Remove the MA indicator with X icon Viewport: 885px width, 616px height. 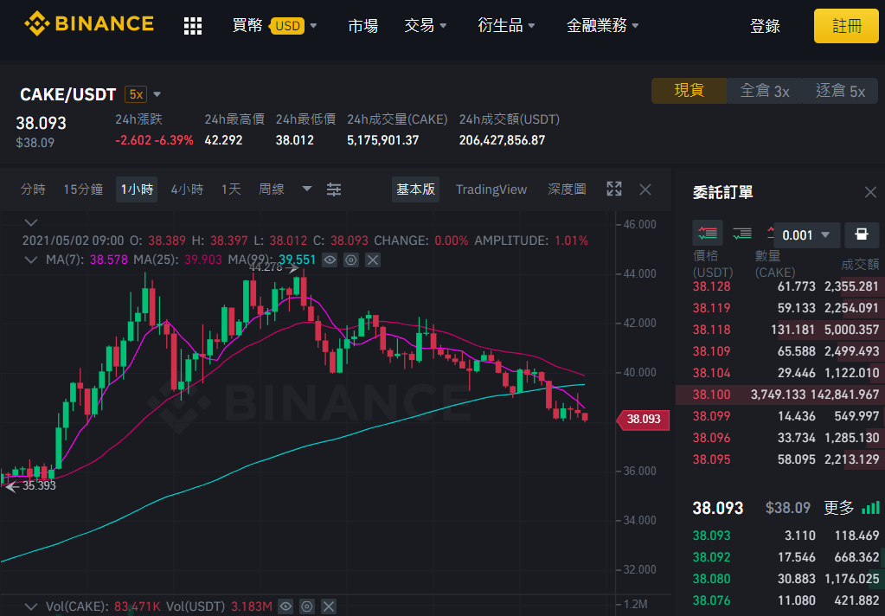373,260
